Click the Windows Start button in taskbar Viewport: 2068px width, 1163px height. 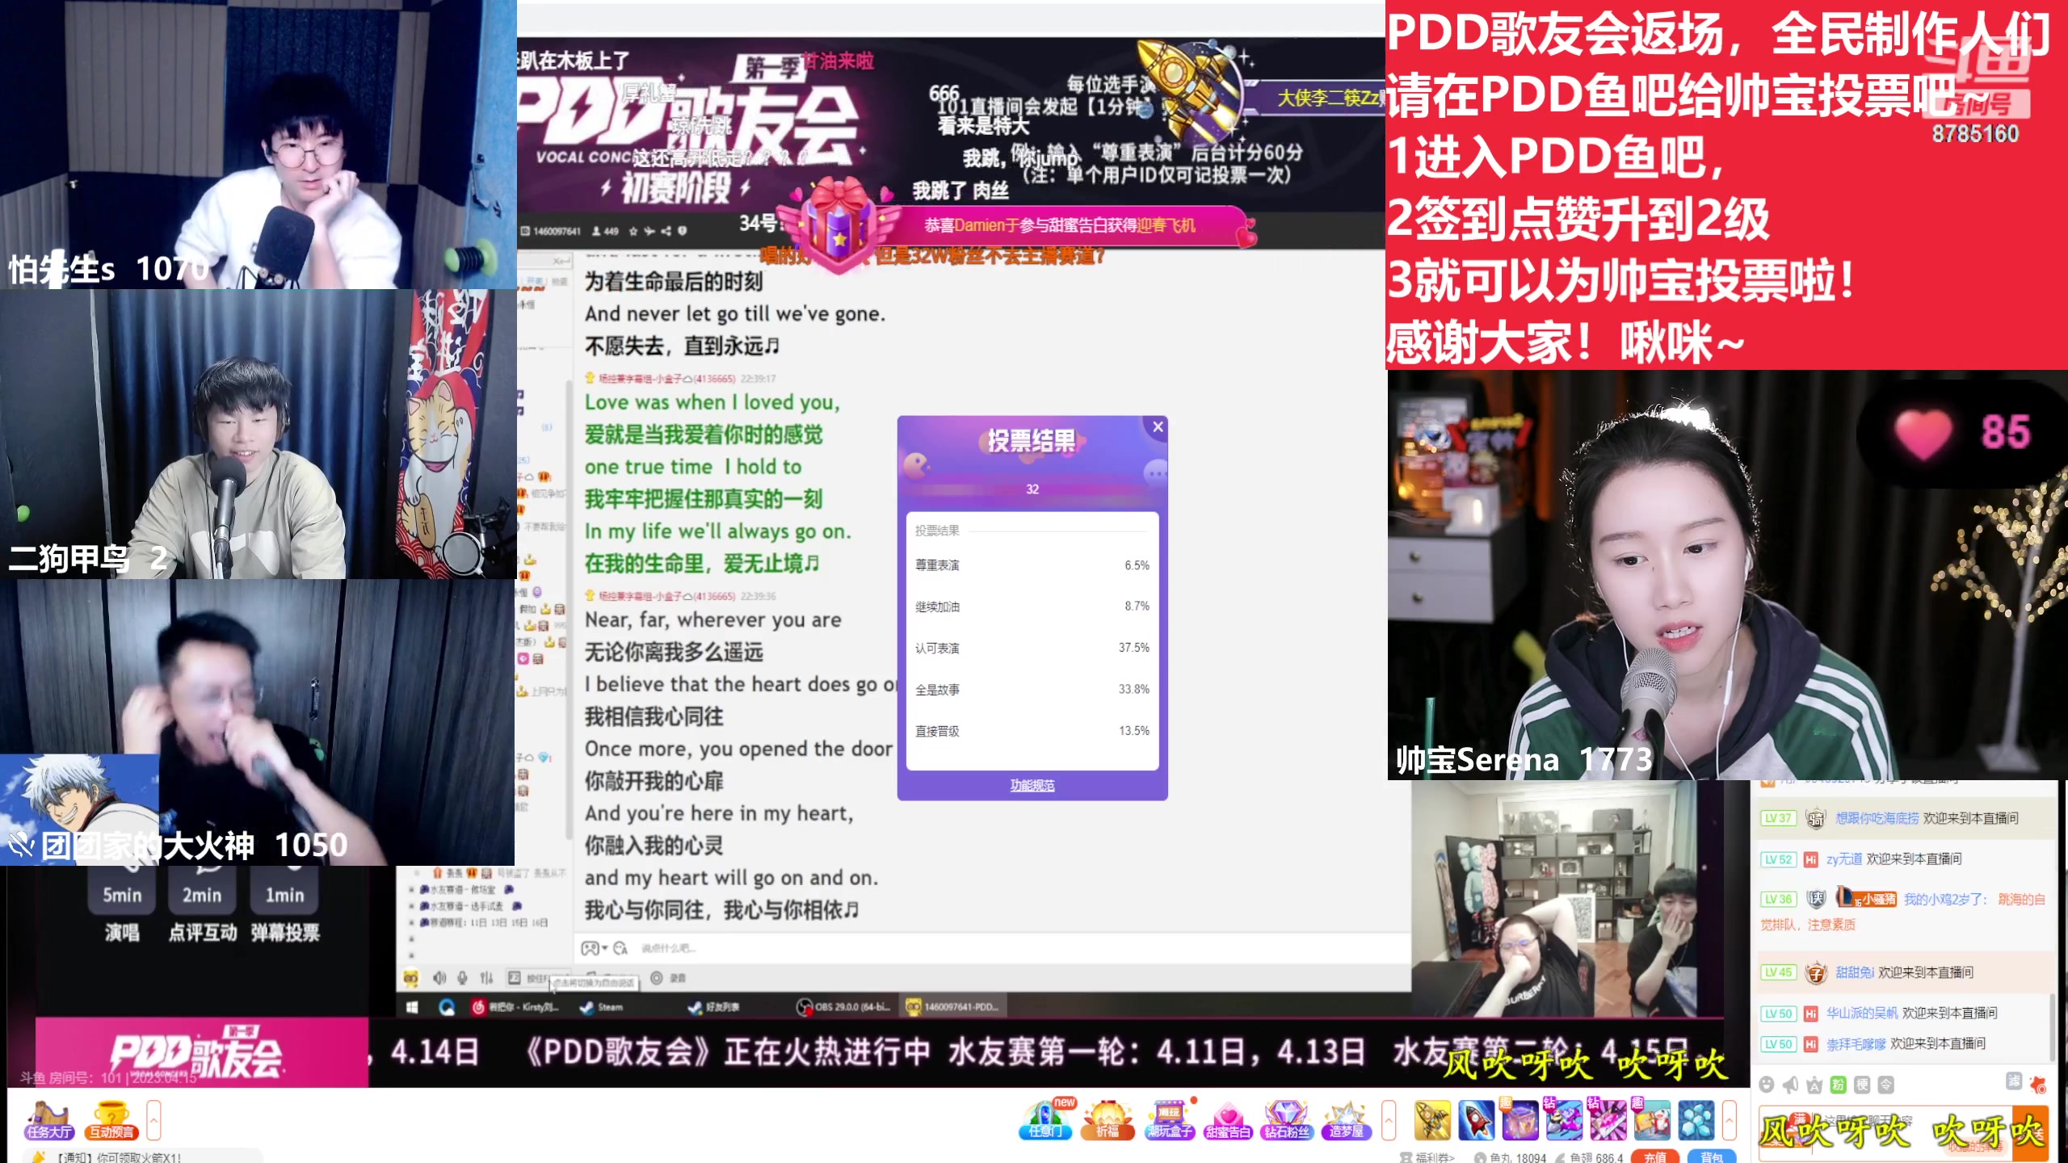[412, 1007]
